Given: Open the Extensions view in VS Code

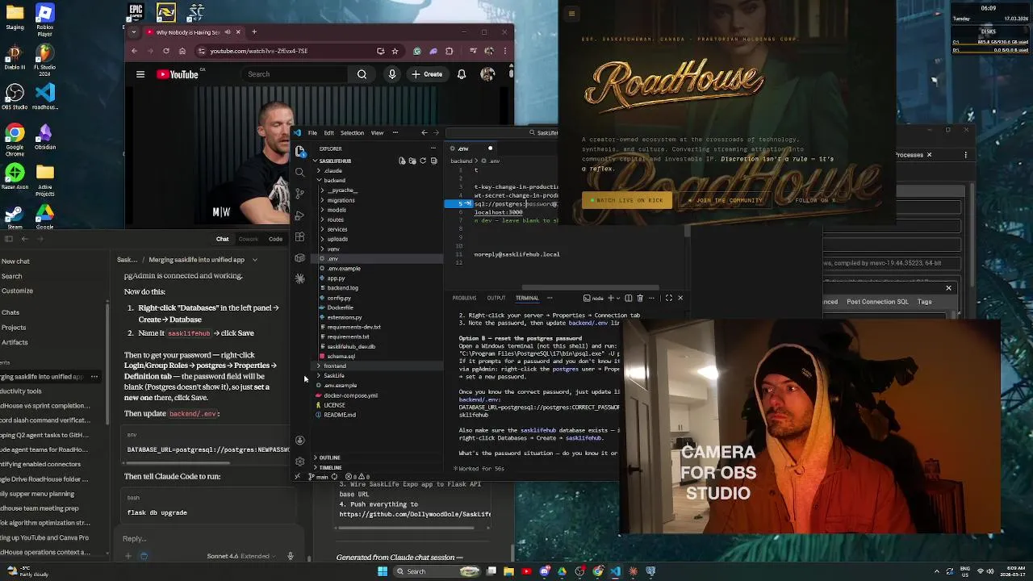Looking at the screenshot, I should pos(300,236).
